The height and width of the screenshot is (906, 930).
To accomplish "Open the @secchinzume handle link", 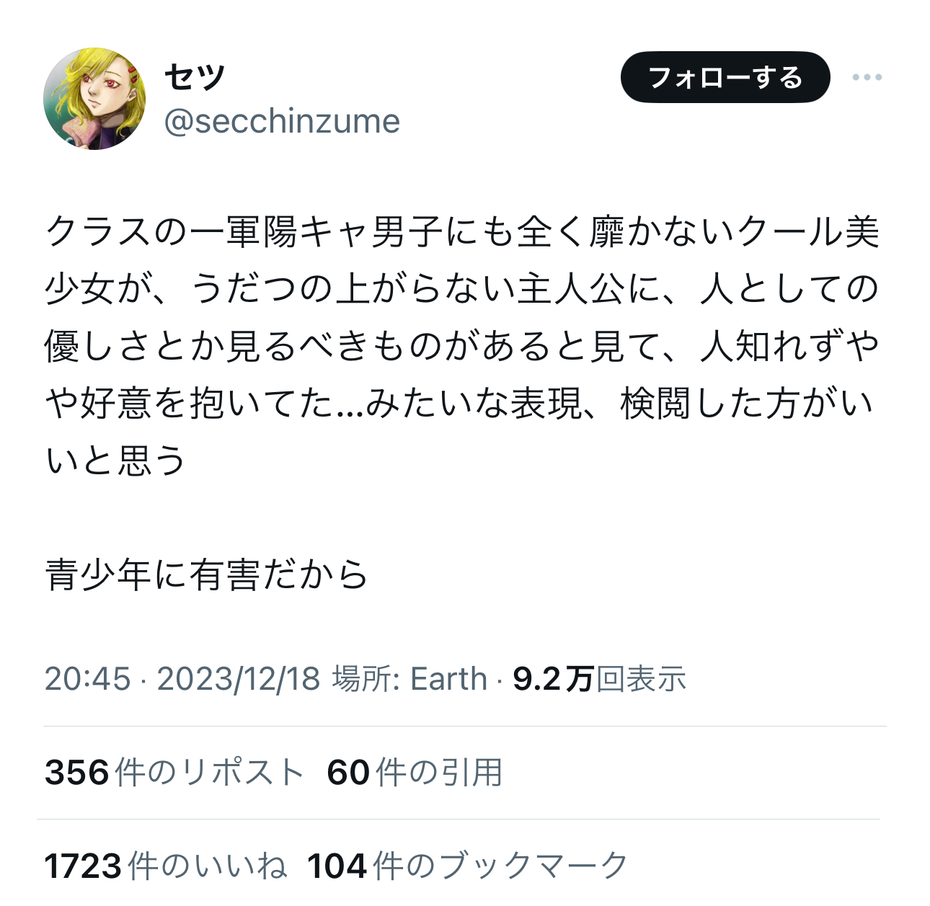I will 282,121.
